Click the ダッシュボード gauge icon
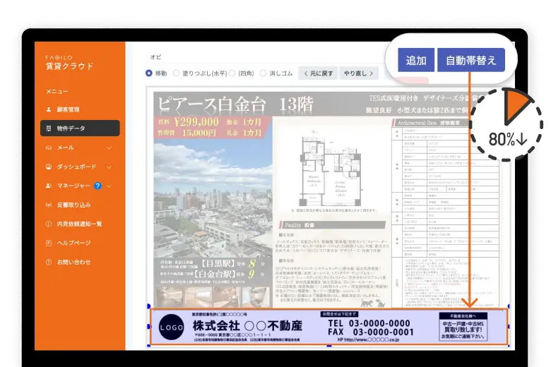This screenshot has width=551, height=367. (x=49, y=167)
